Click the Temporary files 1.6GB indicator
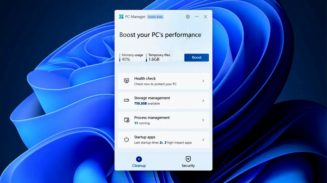The width and height of the screenshot is (327, 183). point(158,57)
